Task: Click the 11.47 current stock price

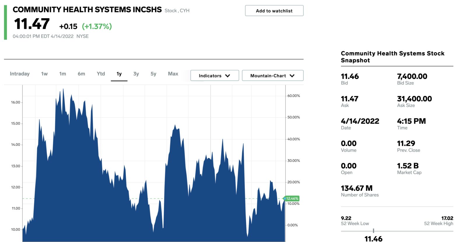Action: point(32,24)
